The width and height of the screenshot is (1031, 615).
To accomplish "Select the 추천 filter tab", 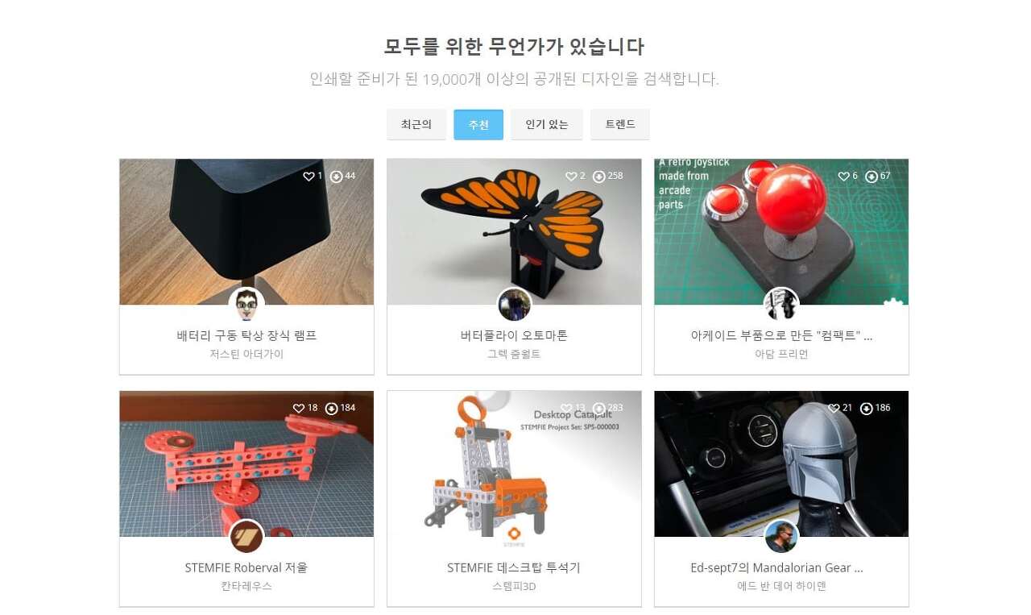I will [x=478, y=125].
